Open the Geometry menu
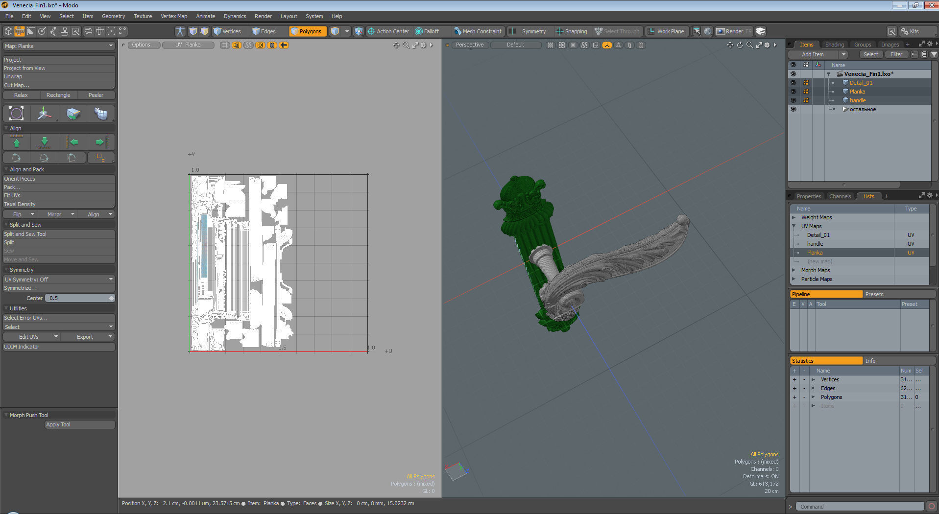 pyautogui.click(x=113, y=16)
